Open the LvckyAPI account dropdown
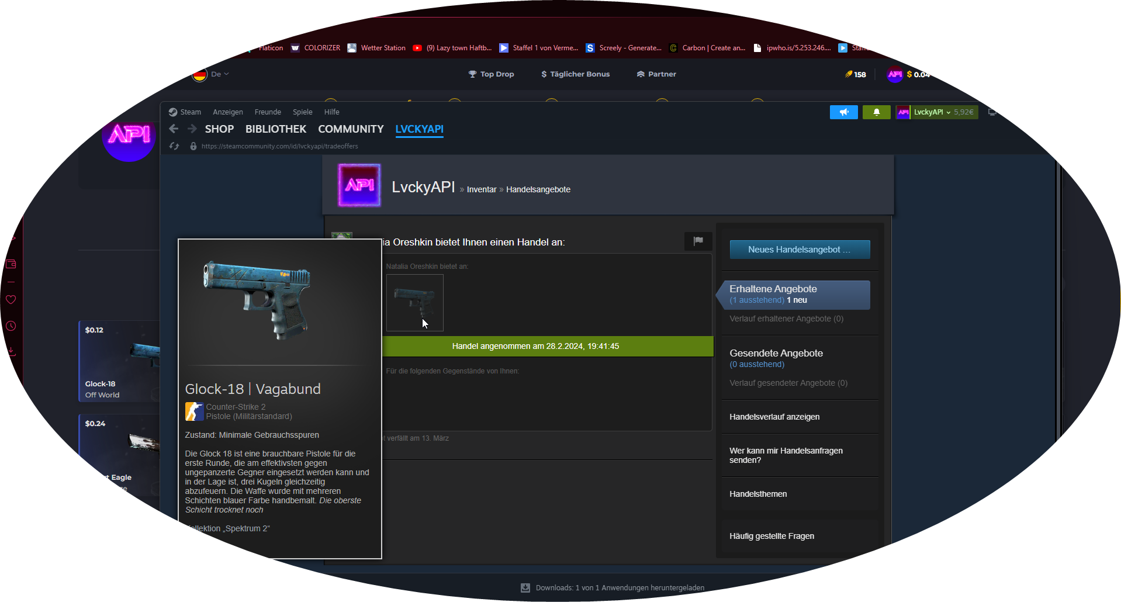Image resolution: width=1121 pixels, height=602 pixels. (x=931, y=112)
